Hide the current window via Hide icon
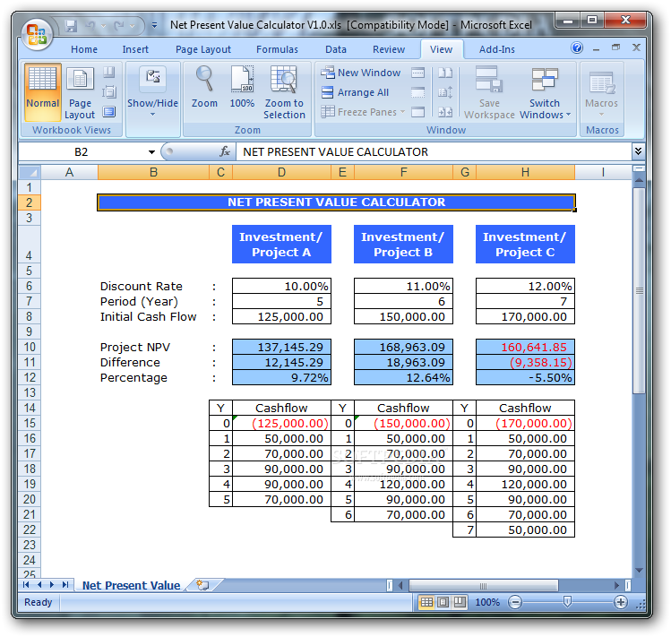Viewport: 671px width, 637px height. [x=418, y=92]
